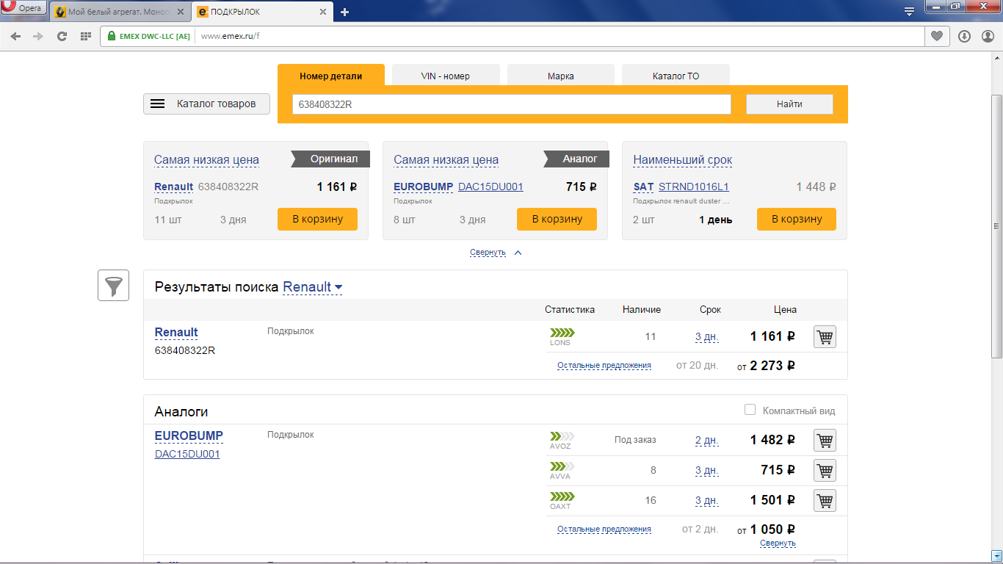Image resolution: width=1003 pixels, height=564 pixels.
Task: Open the search results filter funnel
Action: [x=114, y=286]
